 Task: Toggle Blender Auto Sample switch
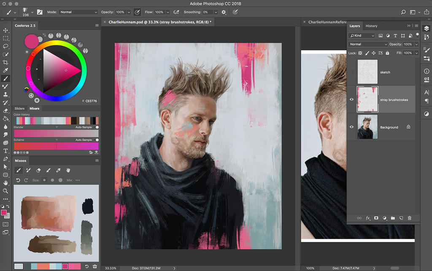97,127
